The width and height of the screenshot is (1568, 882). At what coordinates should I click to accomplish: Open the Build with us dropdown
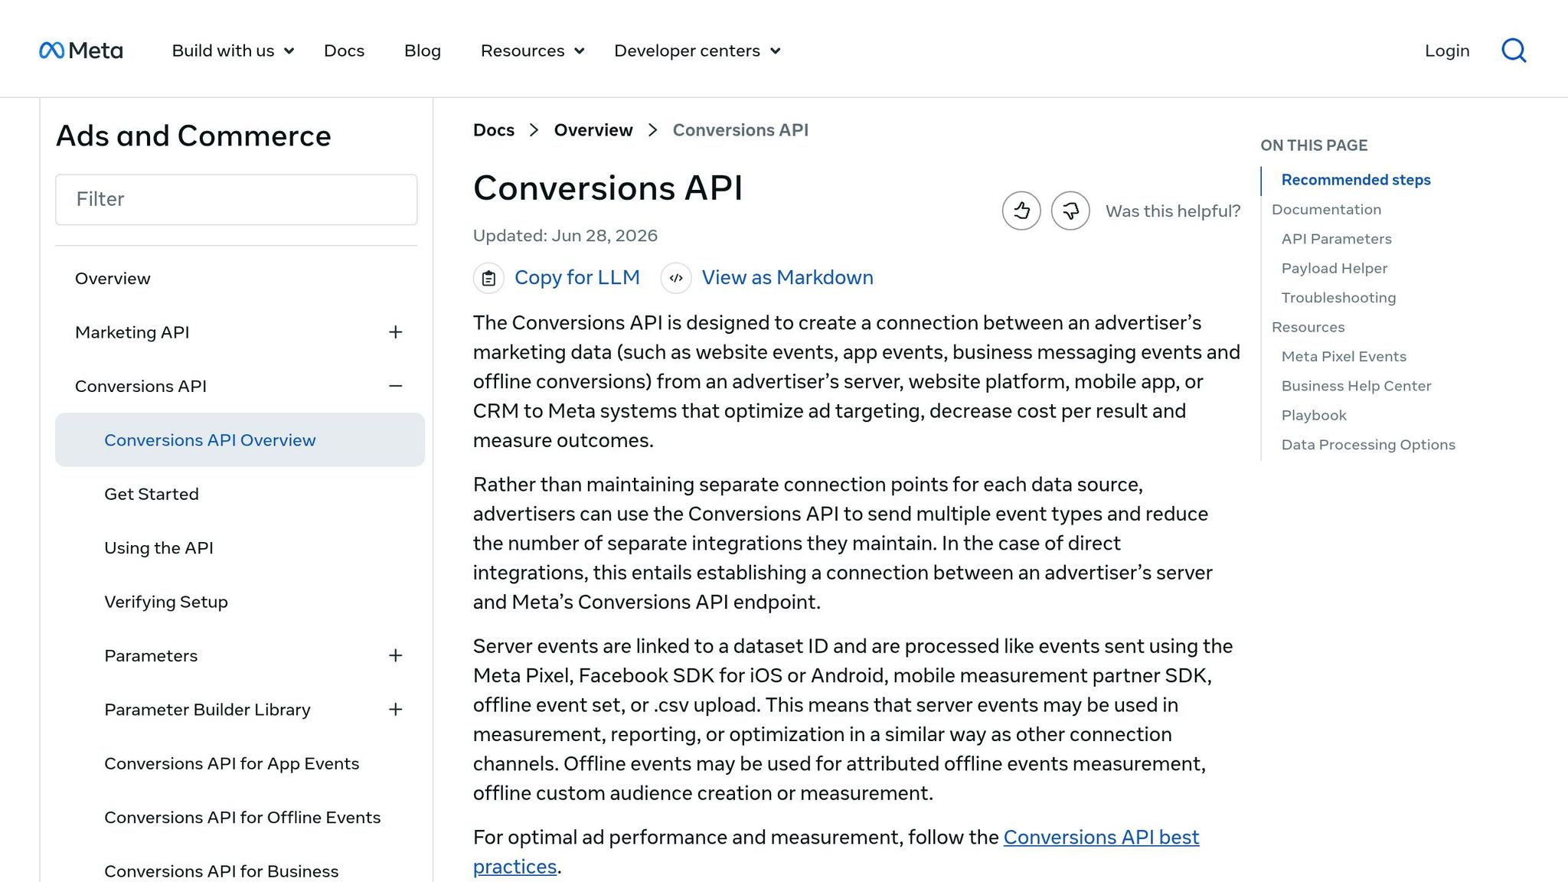[x=233, y=51]
